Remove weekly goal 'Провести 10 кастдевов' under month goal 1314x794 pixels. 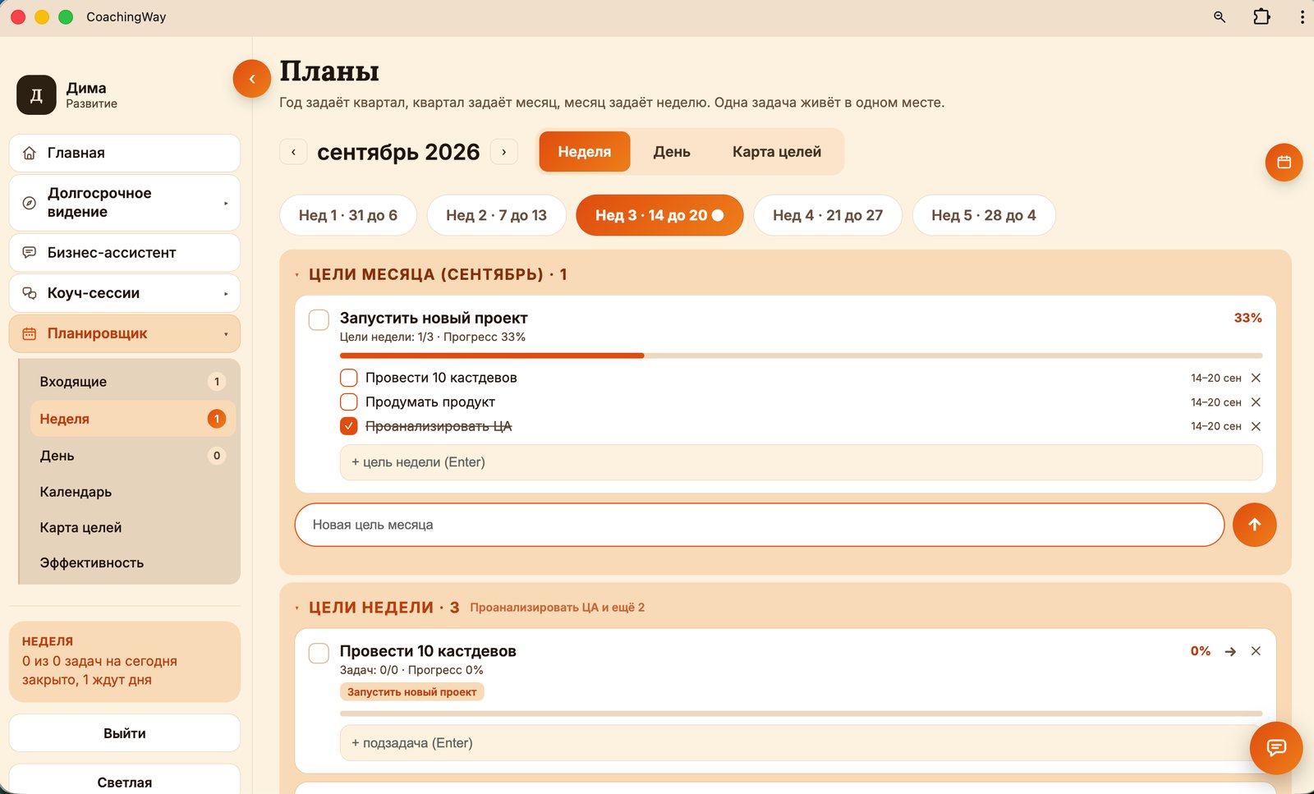pyautogui.click(x=1256, y=378)
